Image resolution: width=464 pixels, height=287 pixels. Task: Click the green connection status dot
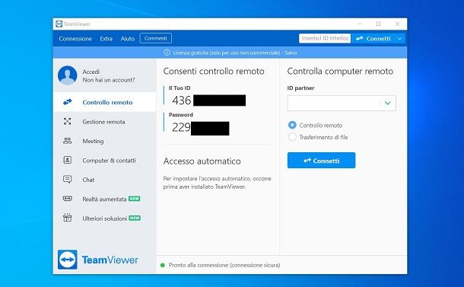pos(163,265)
